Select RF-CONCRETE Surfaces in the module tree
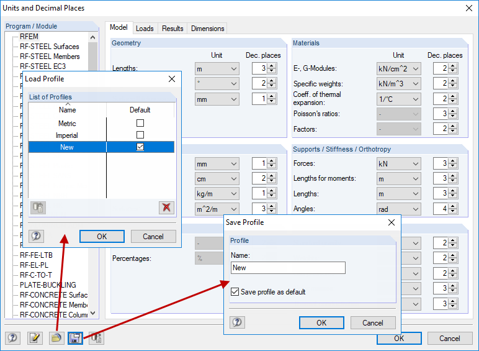479x351 pixels. [x=53, y=294]
